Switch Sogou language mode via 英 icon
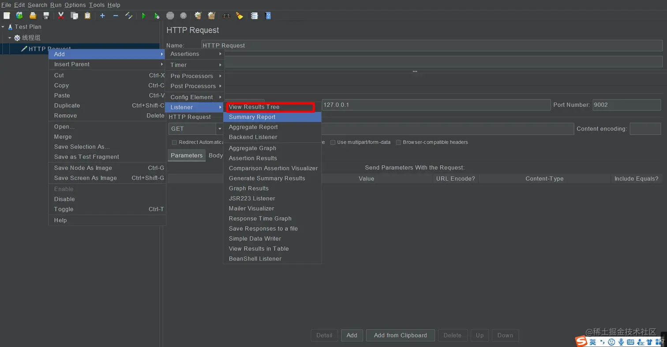 click(x=593, y=342)
